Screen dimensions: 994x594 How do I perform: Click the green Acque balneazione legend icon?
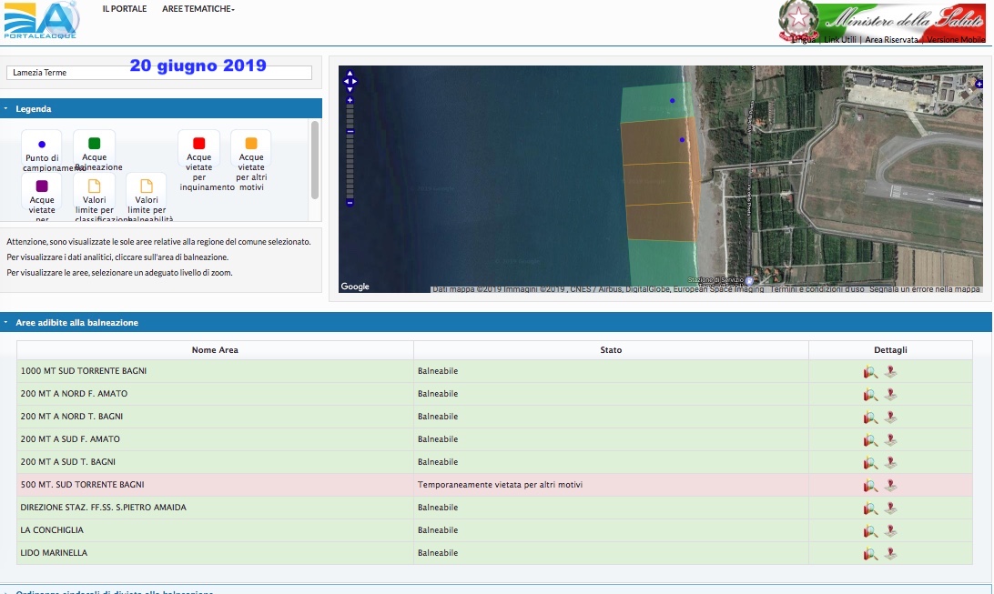coord(94,143)
